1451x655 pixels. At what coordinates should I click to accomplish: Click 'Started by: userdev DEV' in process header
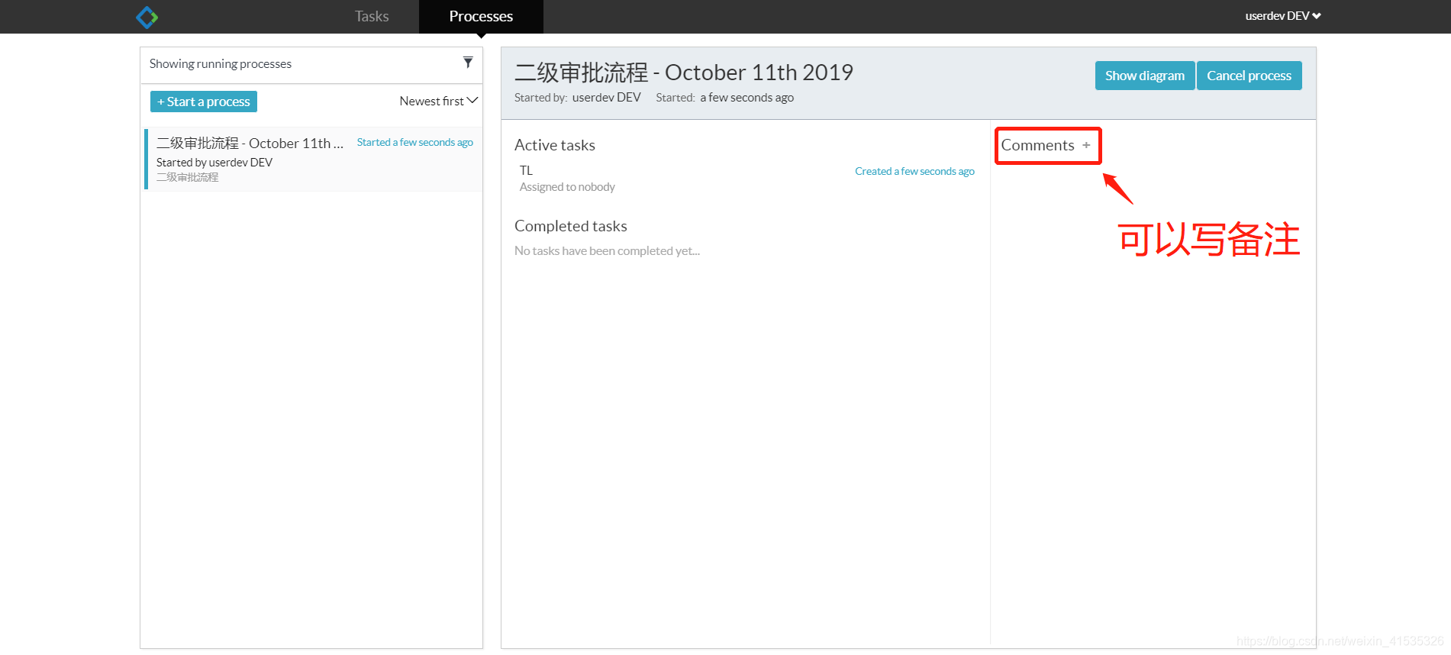point(578,98)
